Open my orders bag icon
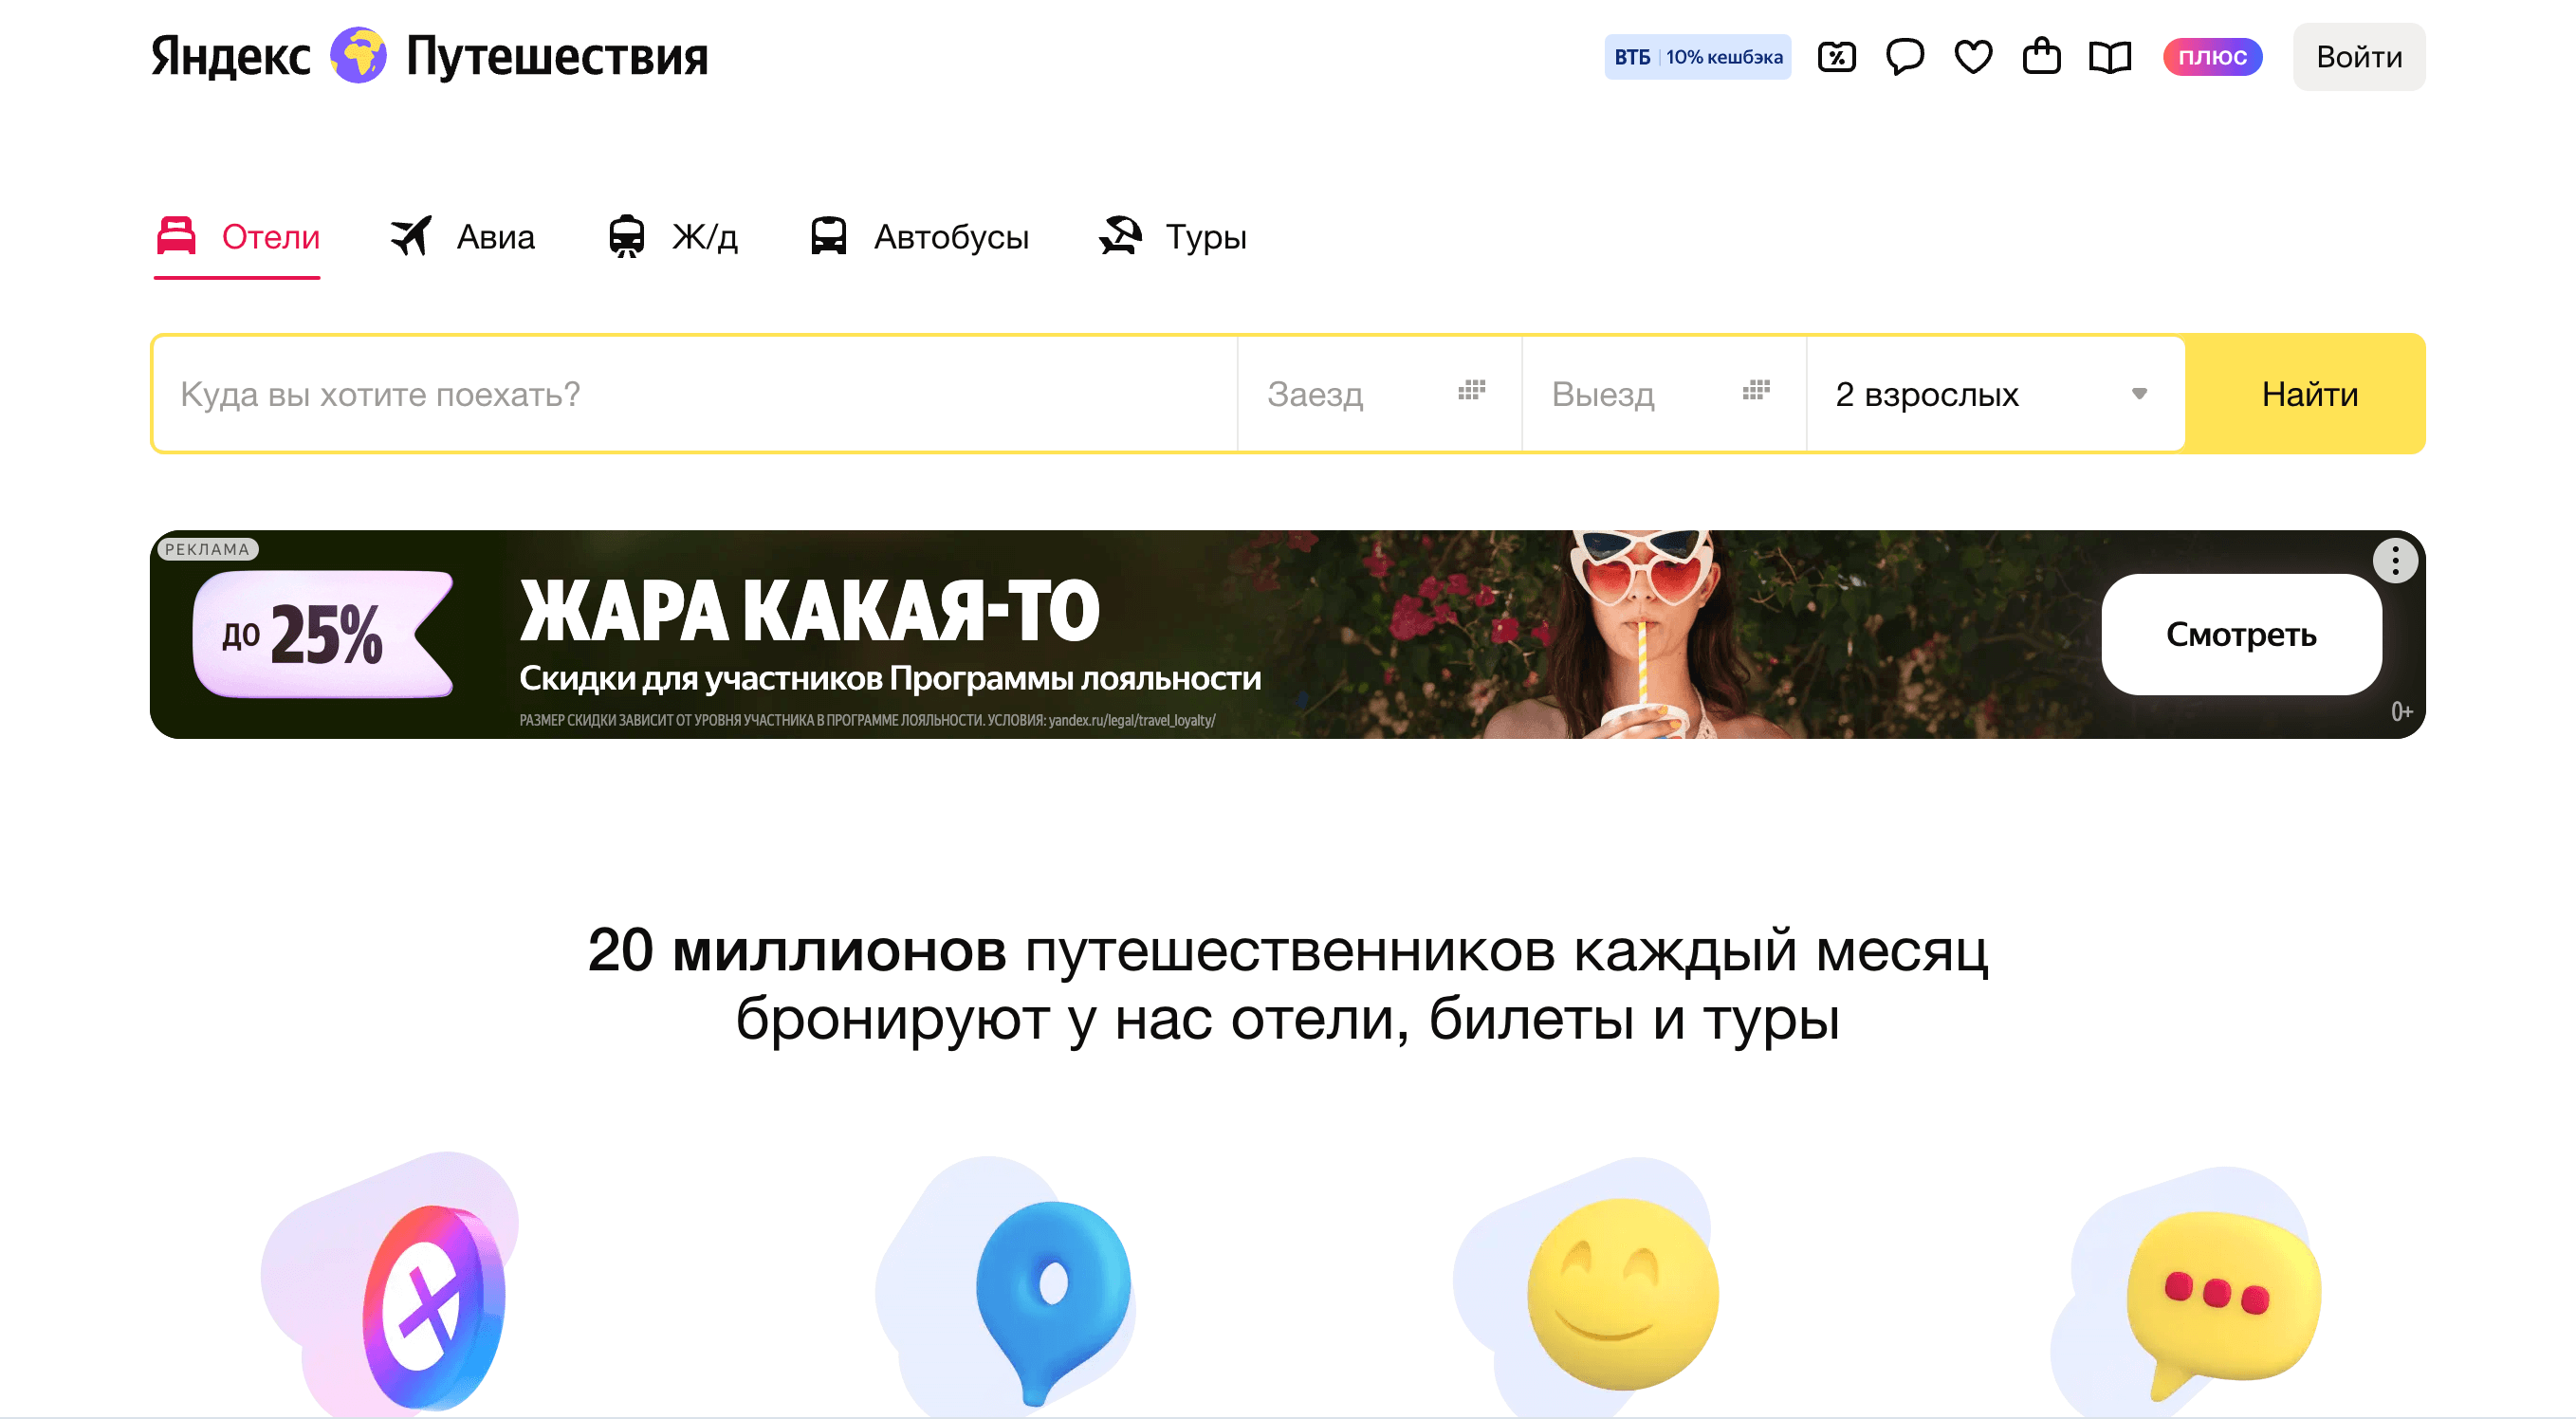 tap(2041, 56)
